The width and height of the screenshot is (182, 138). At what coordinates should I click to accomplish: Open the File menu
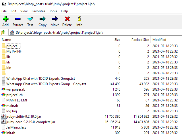point(4,11)
